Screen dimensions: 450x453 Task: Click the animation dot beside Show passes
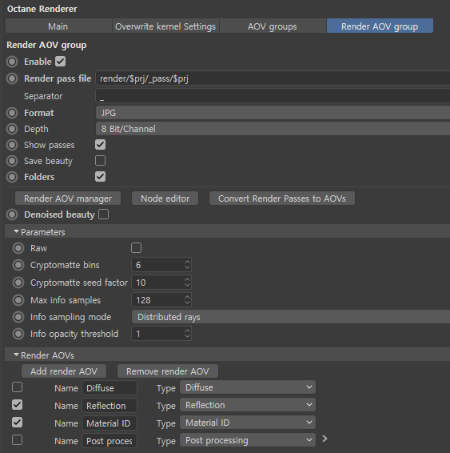tap(12, 145)
